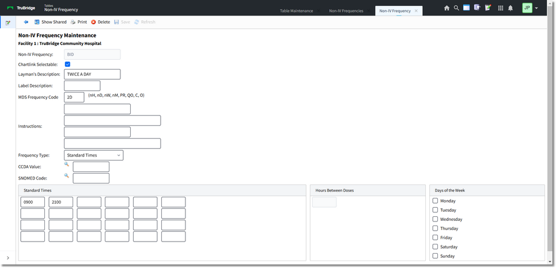Check the Sunday checkbox
556x268 pixels.
click(x=435, y=256)
